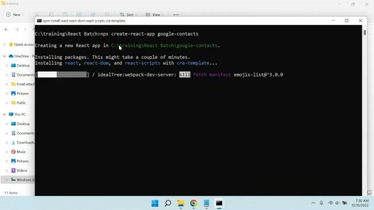
Task: Click the 'emojis-list@^3.0.0' text
Action: pos(258,75)
